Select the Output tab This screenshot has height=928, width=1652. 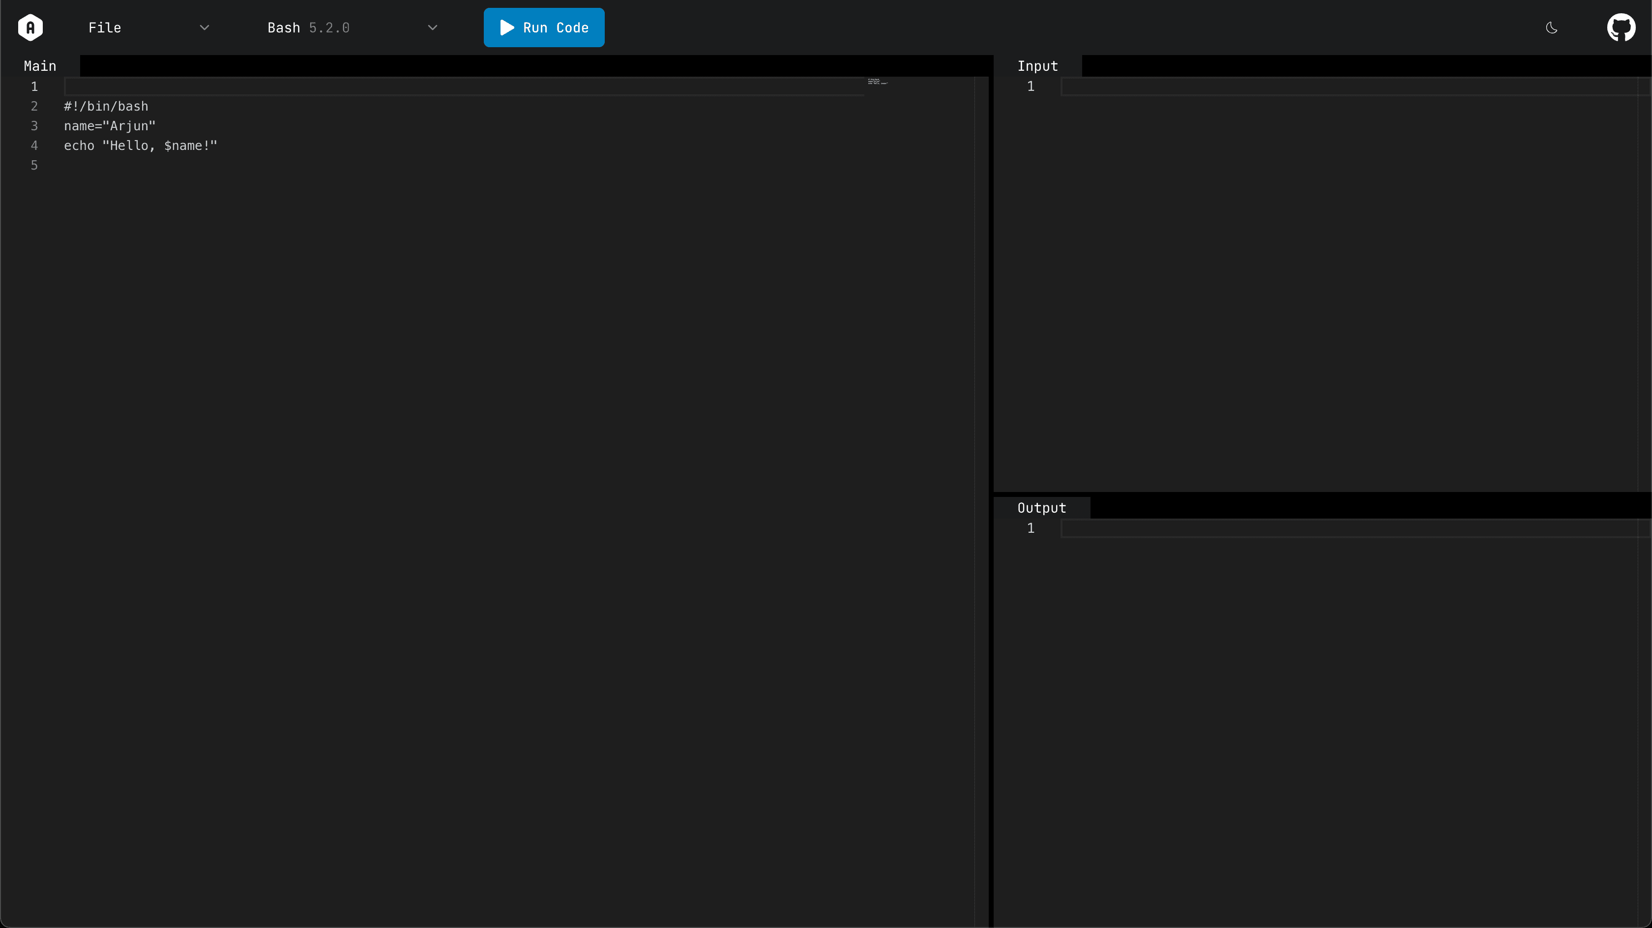[x=1041, y=507]
